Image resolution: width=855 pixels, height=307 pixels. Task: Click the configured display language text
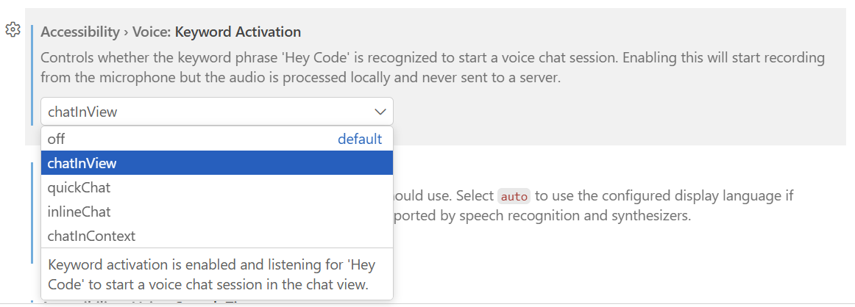coord(662,196)
